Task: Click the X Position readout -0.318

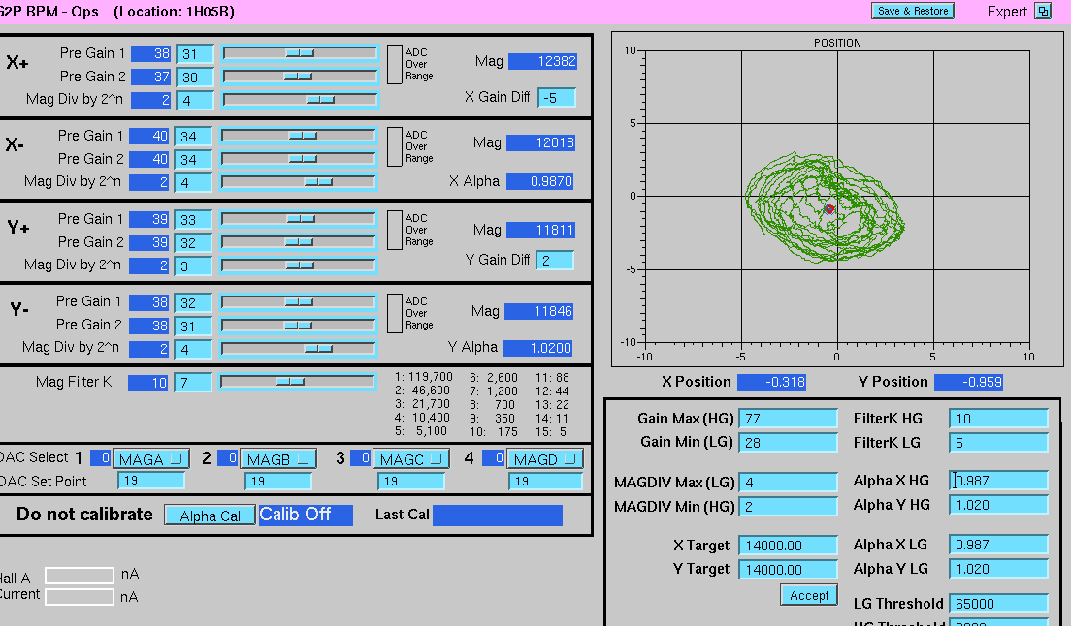Action: click(772, 382)
